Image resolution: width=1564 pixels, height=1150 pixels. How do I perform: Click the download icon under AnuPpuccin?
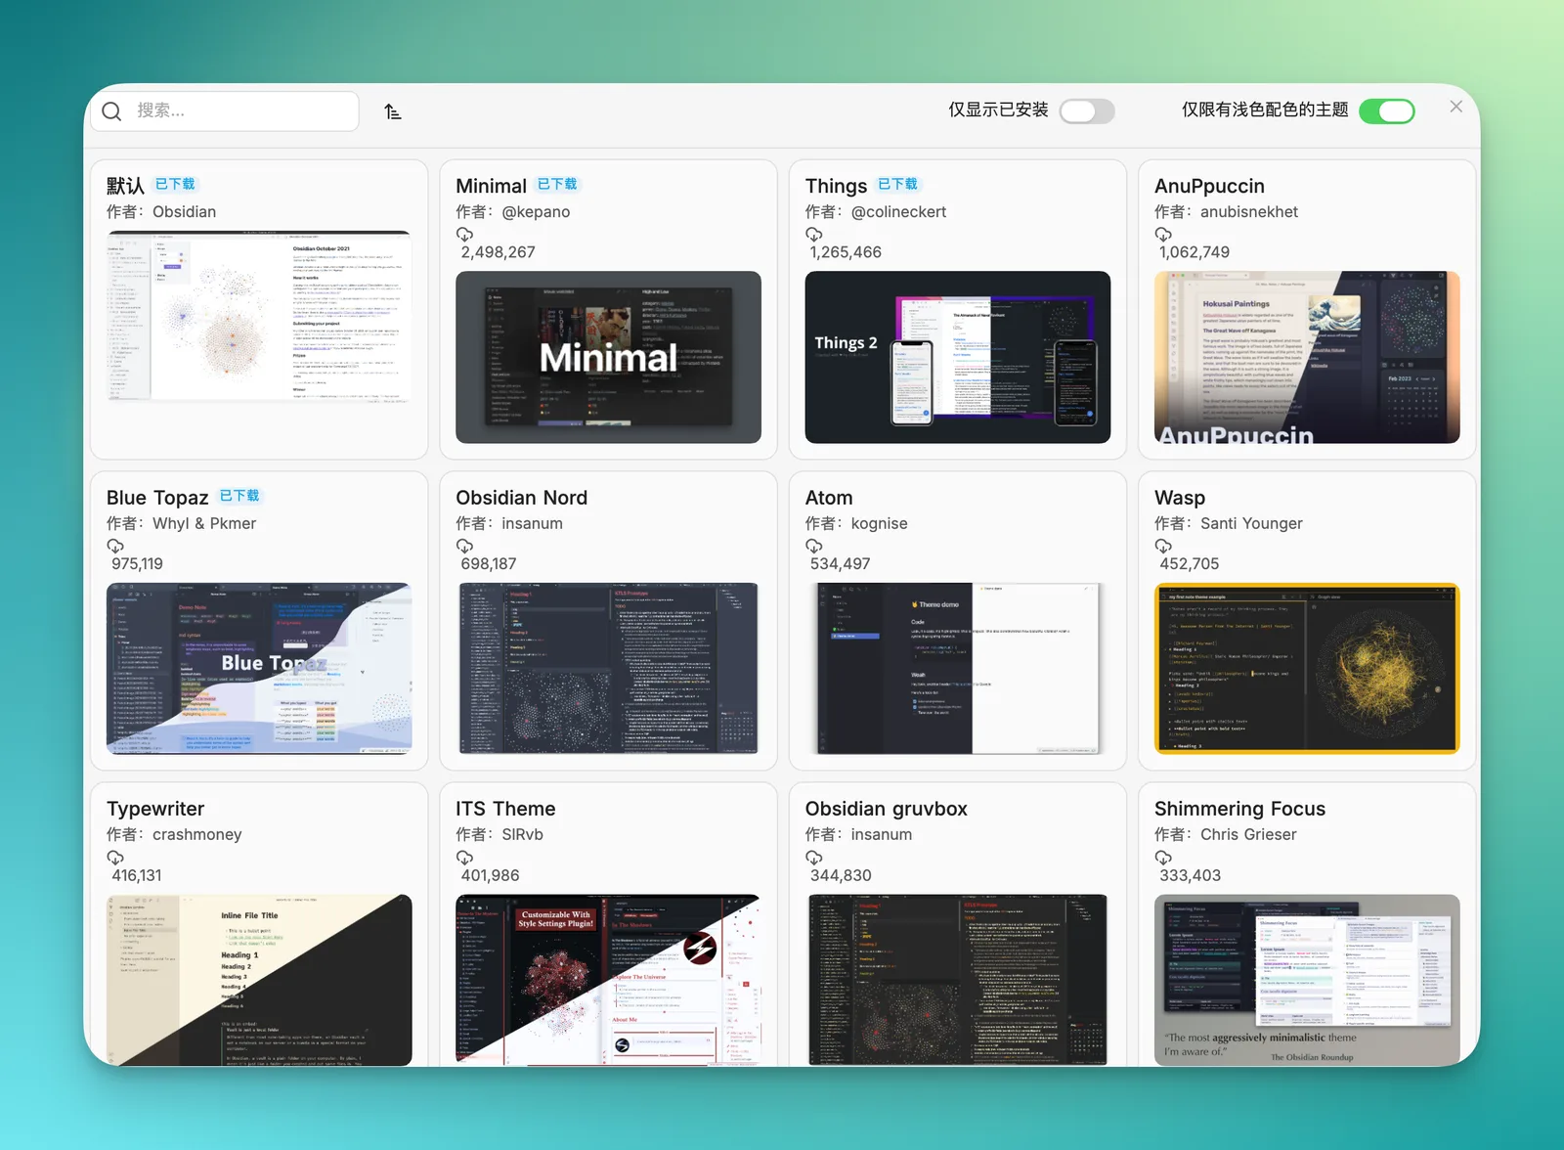(x=1163, y=235)
